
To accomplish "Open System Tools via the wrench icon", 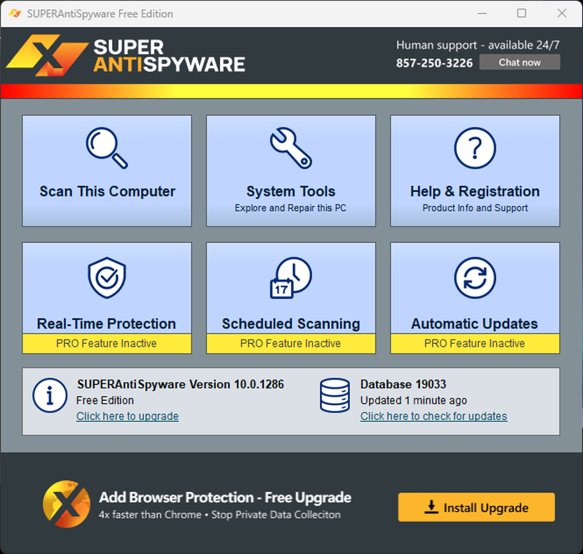I will pyautogui.click(x=290, y=148).
